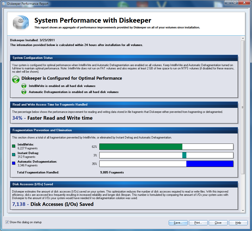Maximize the Diskeeper Performance Report window
The image size is (252, 231).
(x=235, y=3)
